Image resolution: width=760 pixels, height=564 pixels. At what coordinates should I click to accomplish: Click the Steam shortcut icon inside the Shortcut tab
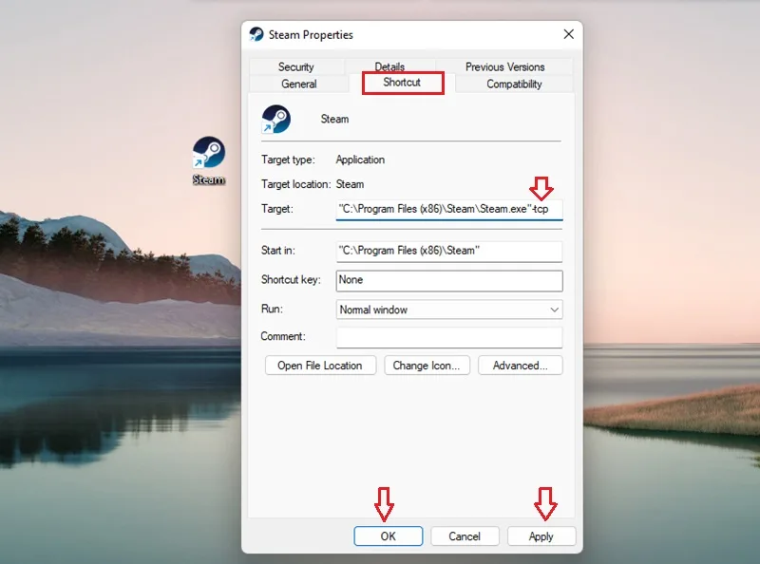coord(275,119)
